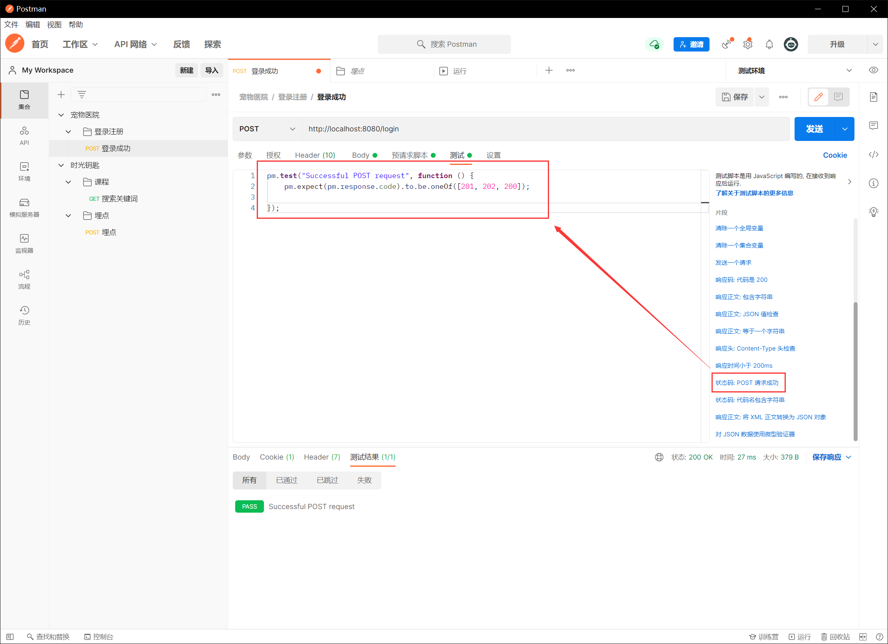Click the settings gear icon in header
The width and height of the screenshot is (888, 644).
click(x=748, y=44)
